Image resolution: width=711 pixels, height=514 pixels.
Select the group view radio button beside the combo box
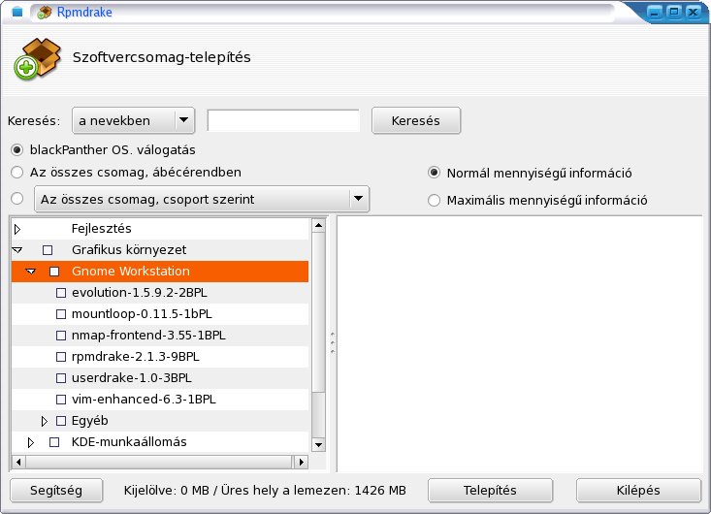[x=17, y=199]
